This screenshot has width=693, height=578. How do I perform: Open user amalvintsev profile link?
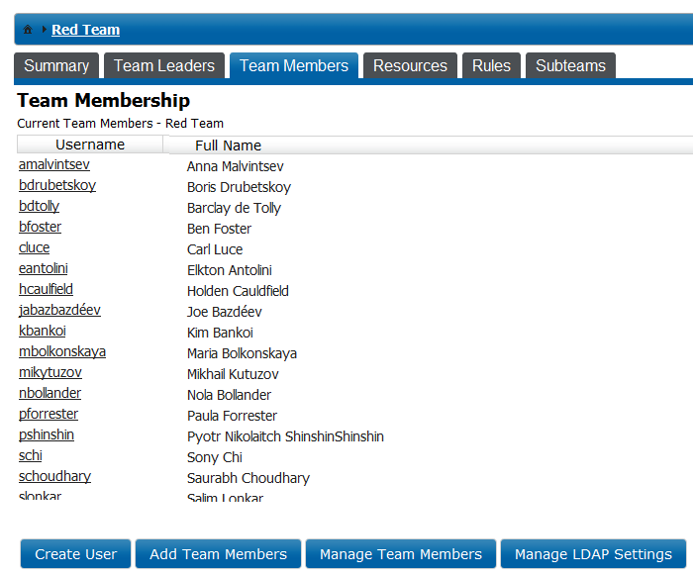[x=54, y=164]
